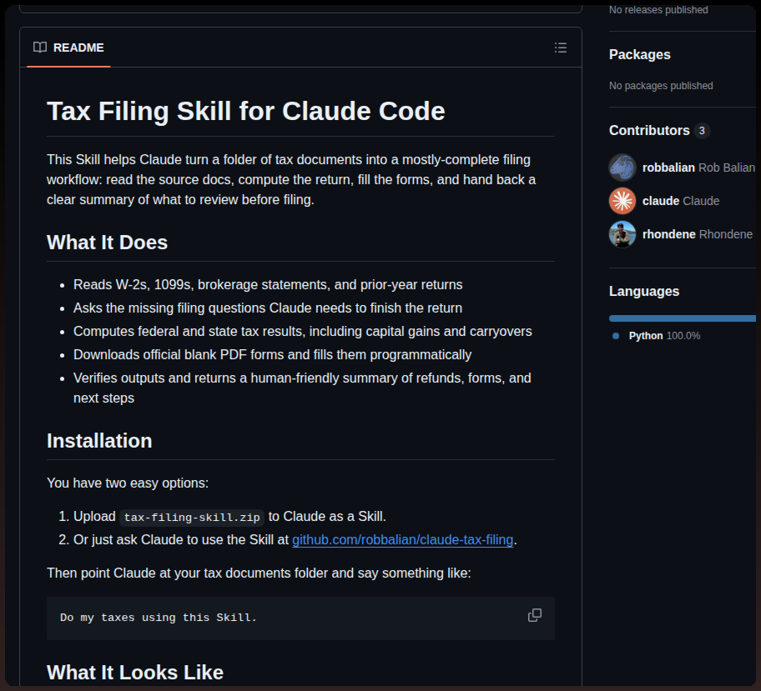Click the "What It Looks Like" heading
The height and width of the screenshot is (691, 761).
pyautogui.click(x=135, y=673)
